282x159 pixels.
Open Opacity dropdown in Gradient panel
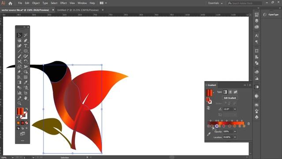click(x=235, y=132)
